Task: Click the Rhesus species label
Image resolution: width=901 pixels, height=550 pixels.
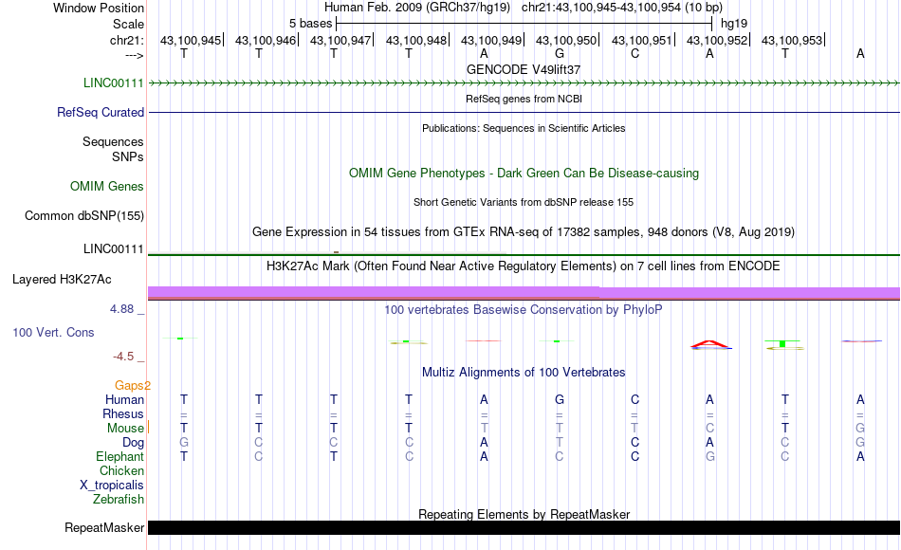Action: coord(123,413)
